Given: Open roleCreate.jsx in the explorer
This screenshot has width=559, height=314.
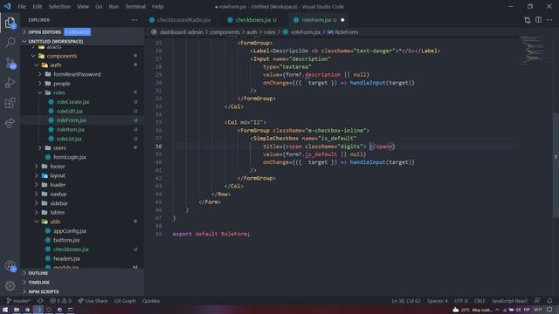Looking at the screenshot, I should click(72, 102).
